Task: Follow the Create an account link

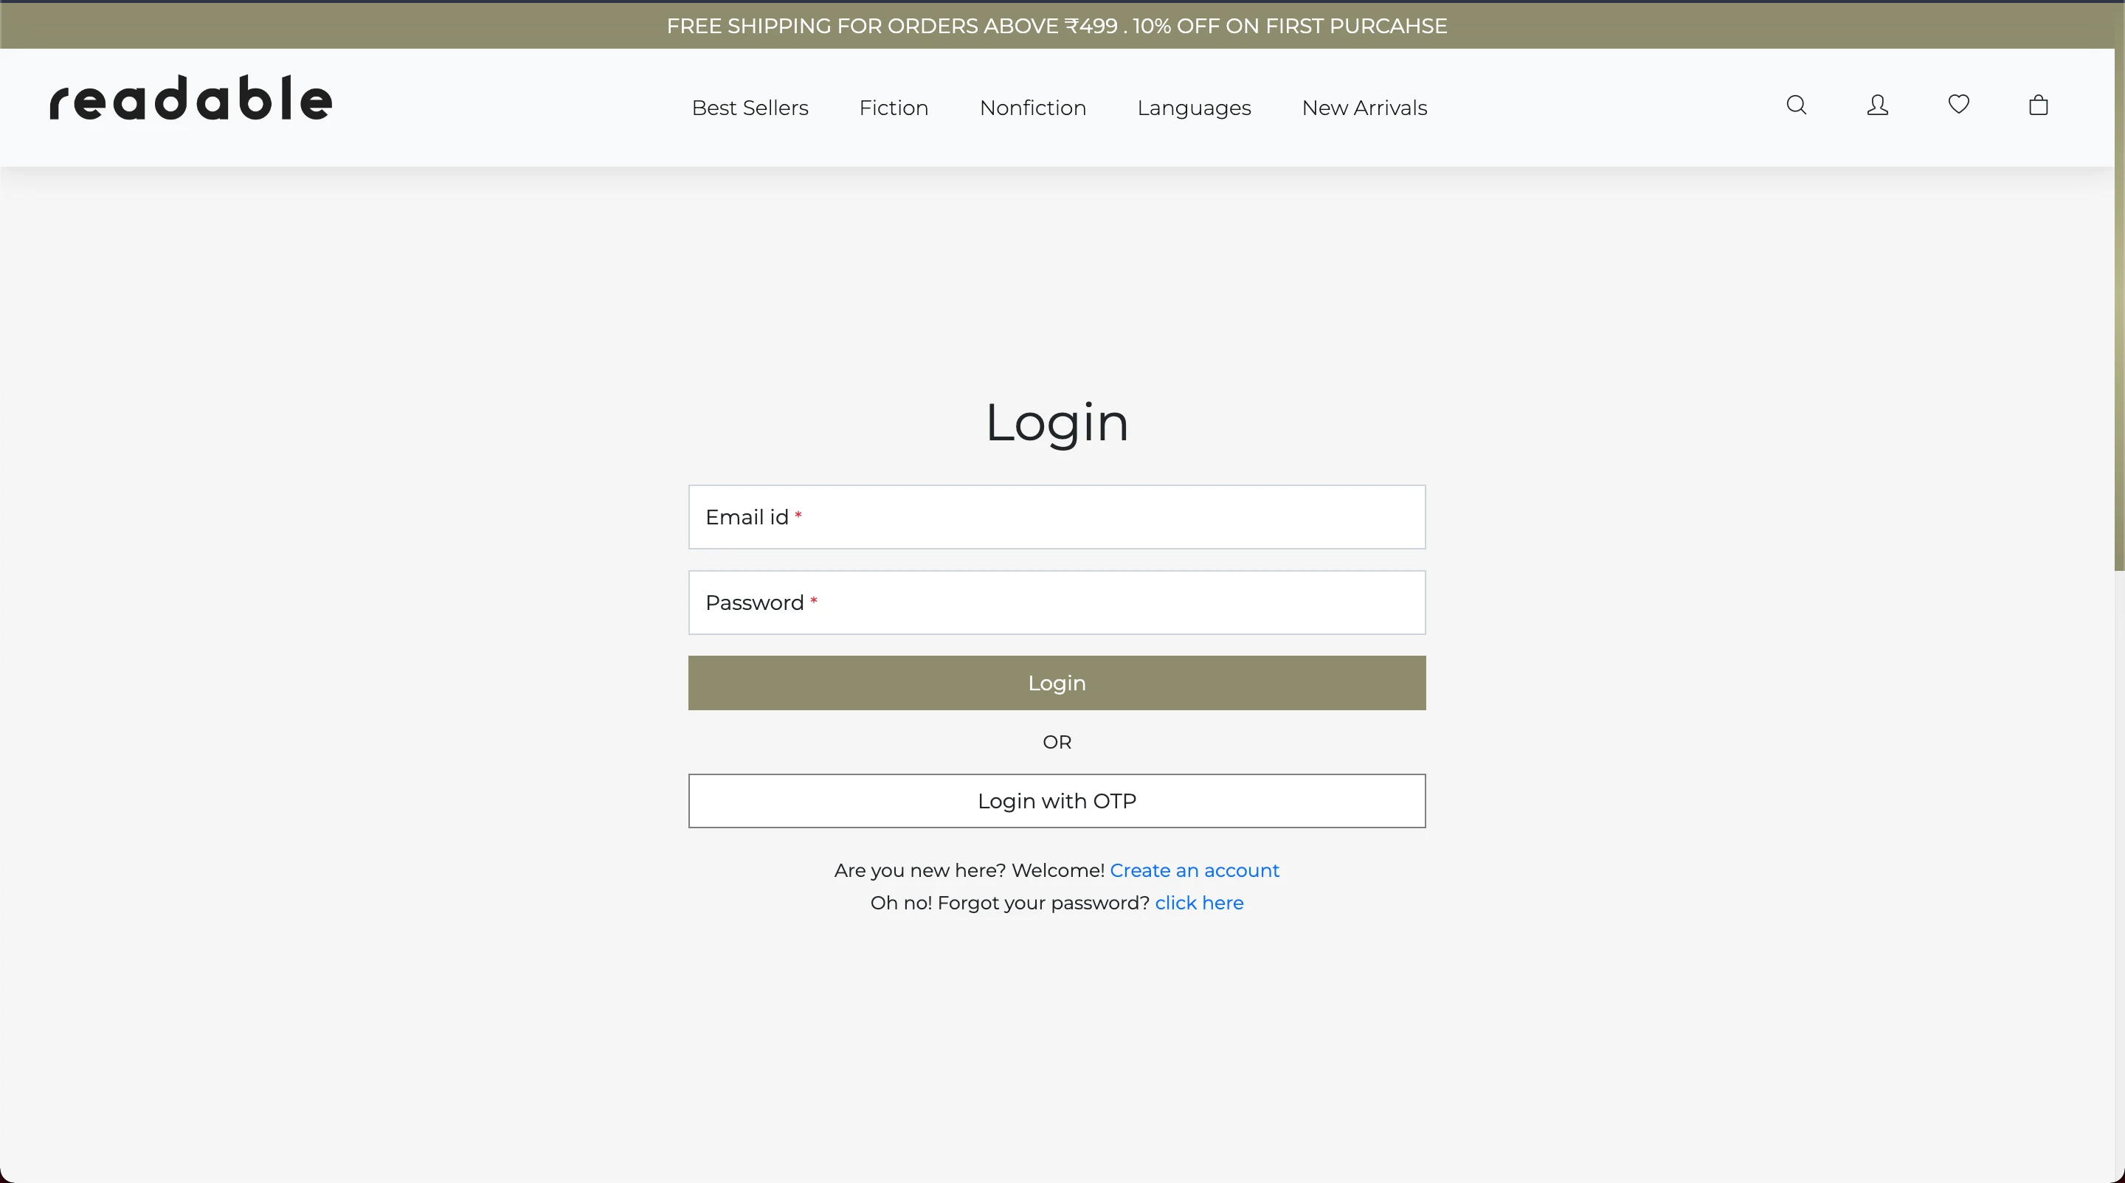Action: coord(1195,870)
